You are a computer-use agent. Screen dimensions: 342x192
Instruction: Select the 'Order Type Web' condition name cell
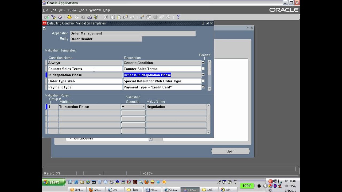tap(85, 81)
